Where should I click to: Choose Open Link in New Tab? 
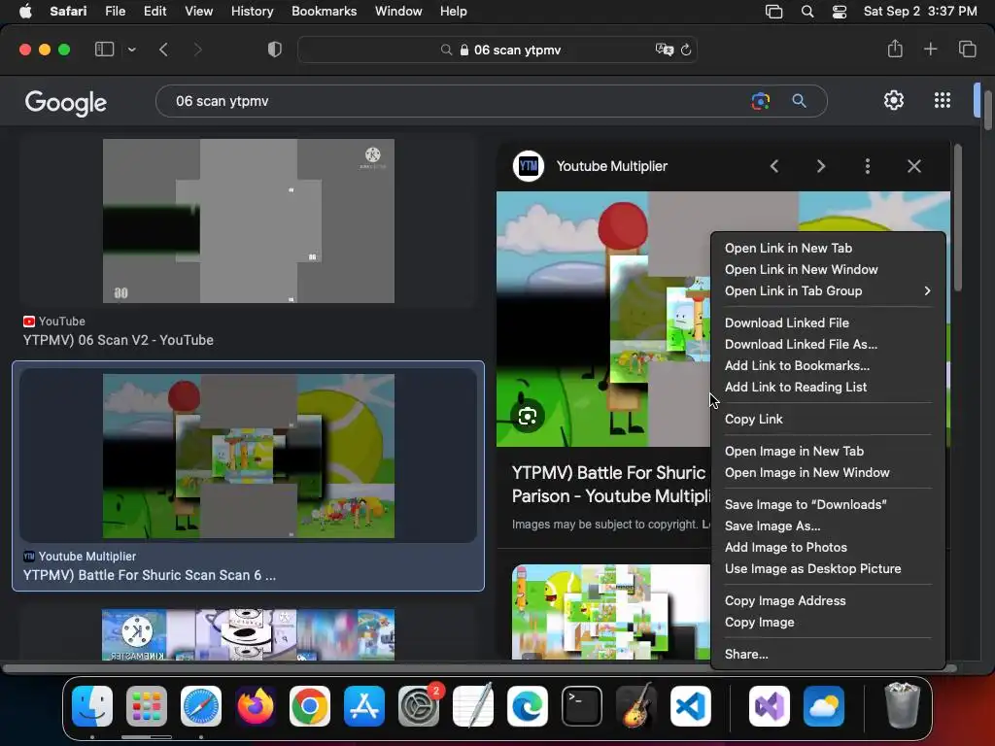coord(788,248)
